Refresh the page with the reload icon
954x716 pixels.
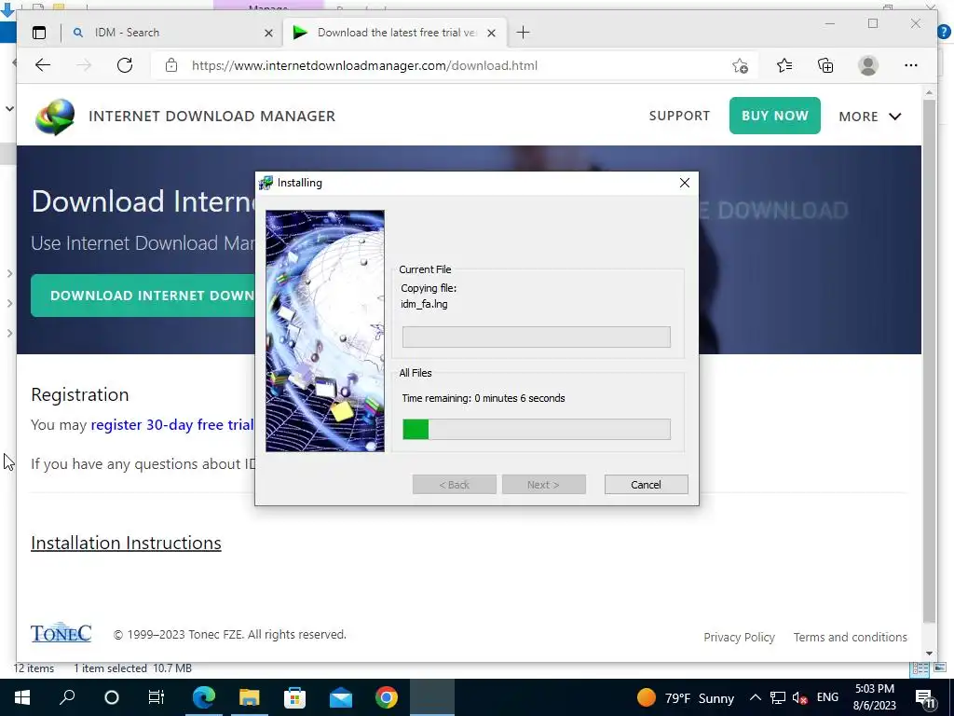pos(125,65)
